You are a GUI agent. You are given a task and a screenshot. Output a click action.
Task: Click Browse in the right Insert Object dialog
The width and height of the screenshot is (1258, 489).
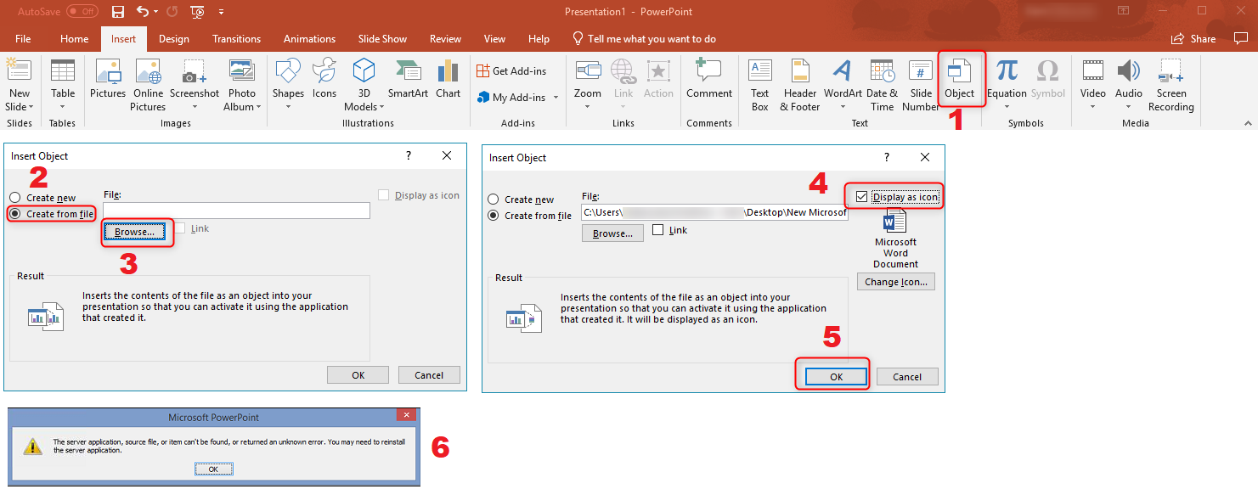pos(612,233)
